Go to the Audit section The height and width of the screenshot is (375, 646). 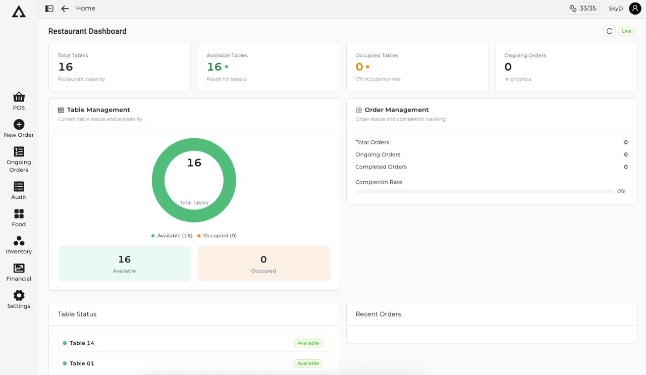tap(19, 187)
